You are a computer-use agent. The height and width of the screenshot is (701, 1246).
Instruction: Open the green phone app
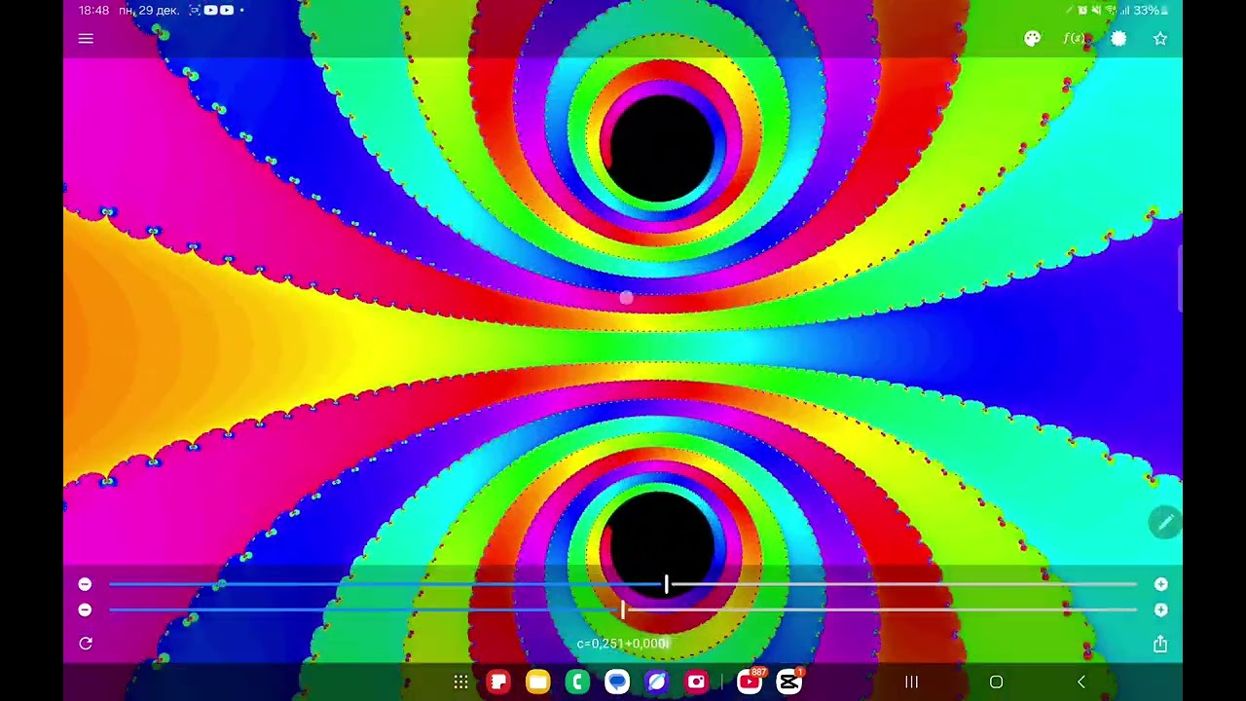click(577, 683)
